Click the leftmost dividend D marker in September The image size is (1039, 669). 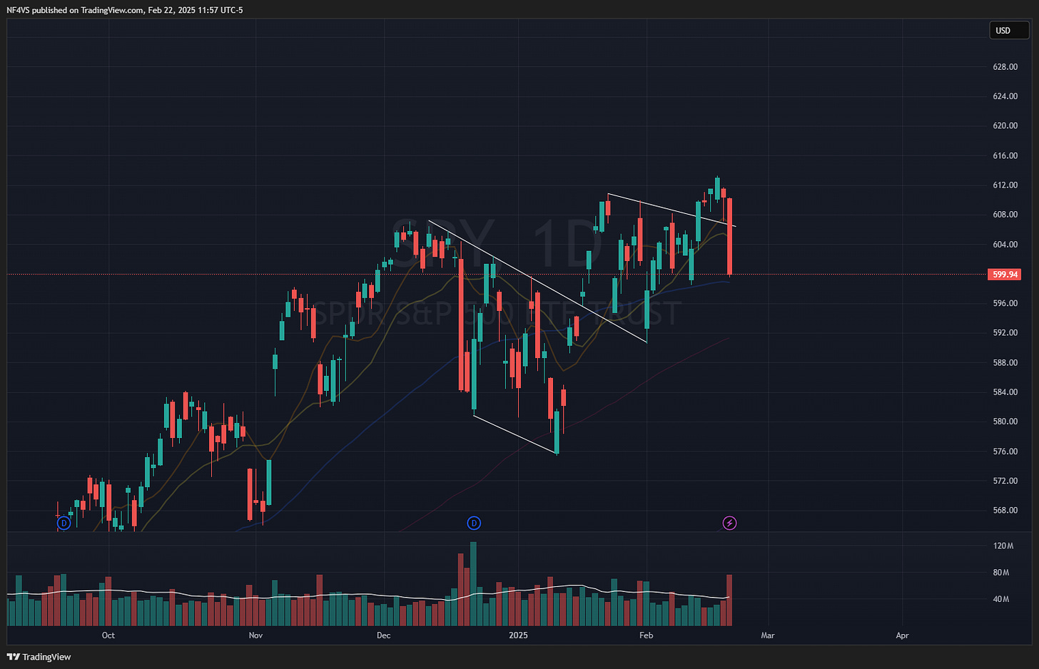(x=64, y=524)
